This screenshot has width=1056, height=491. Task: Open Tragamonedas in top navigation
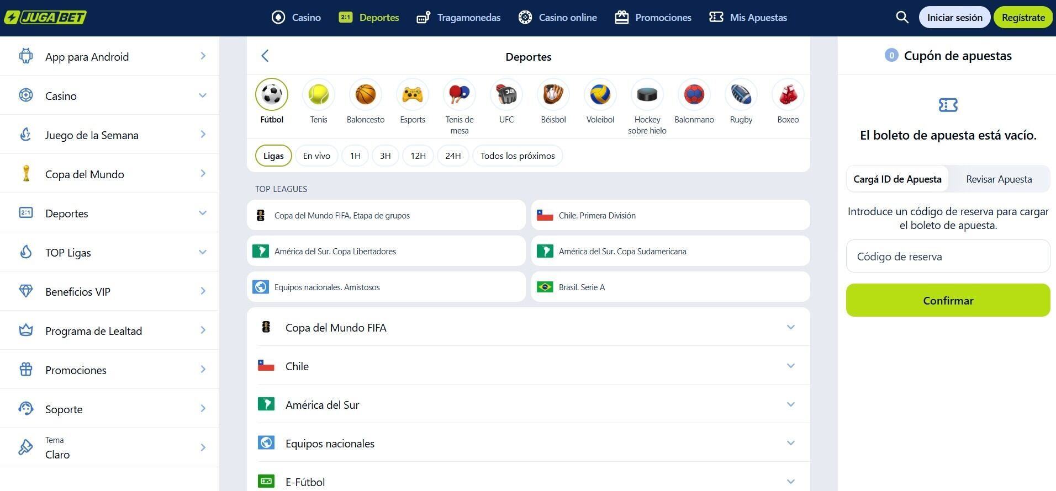tap(458, 17)
